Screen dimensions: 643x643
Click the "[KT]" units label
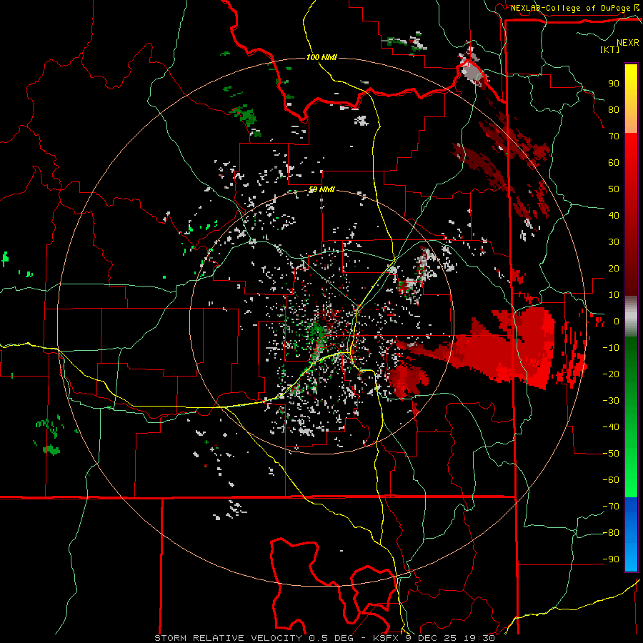click(x=609, y=49)
